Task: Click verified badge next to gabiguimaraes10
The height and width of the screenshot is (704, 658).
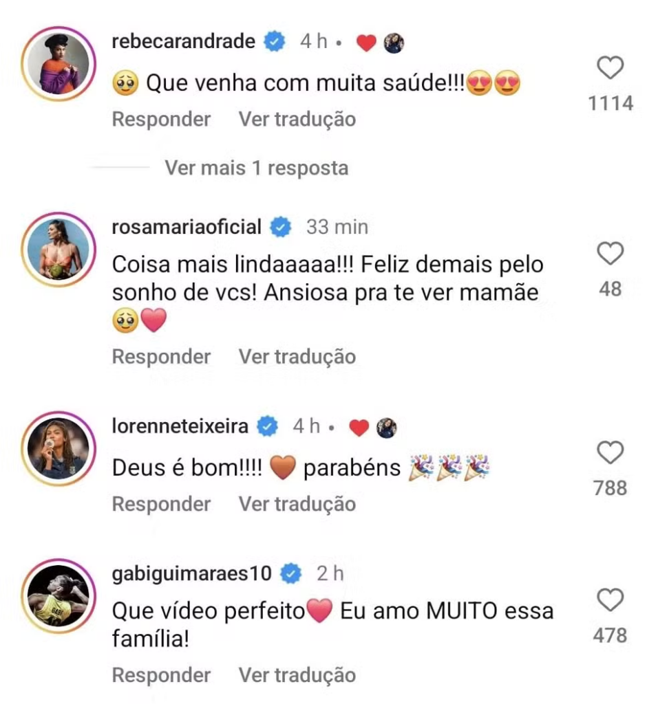Action: point(291,572)
